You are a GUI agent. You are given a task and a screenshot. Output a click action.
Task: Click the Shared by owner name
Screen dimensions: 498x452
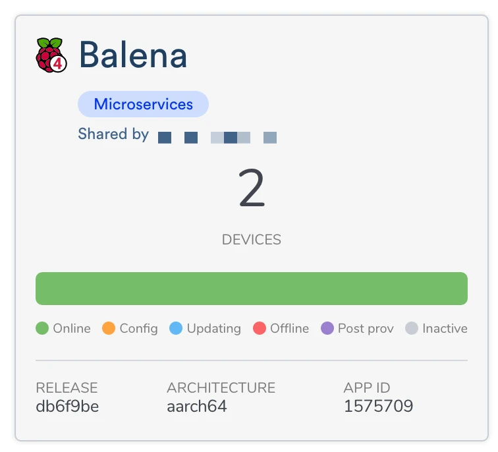coord(217,138)
